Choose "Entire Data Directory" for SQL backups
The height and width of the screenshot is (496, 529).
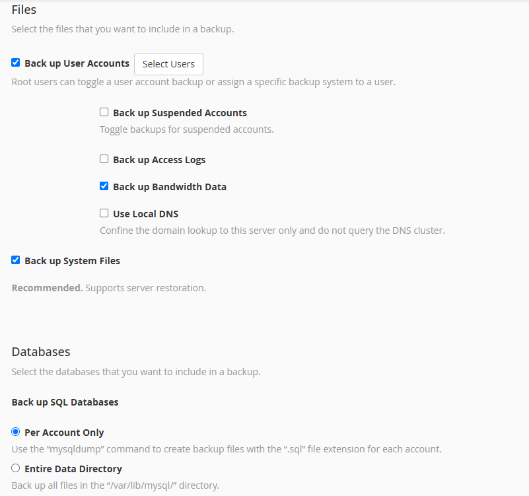tap(15, 468)
